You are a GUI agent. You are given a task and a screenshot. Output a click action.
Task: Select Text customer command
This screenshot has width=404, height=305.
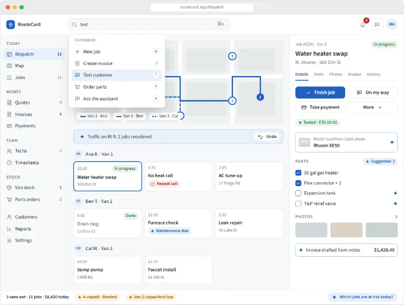[117, 75]
